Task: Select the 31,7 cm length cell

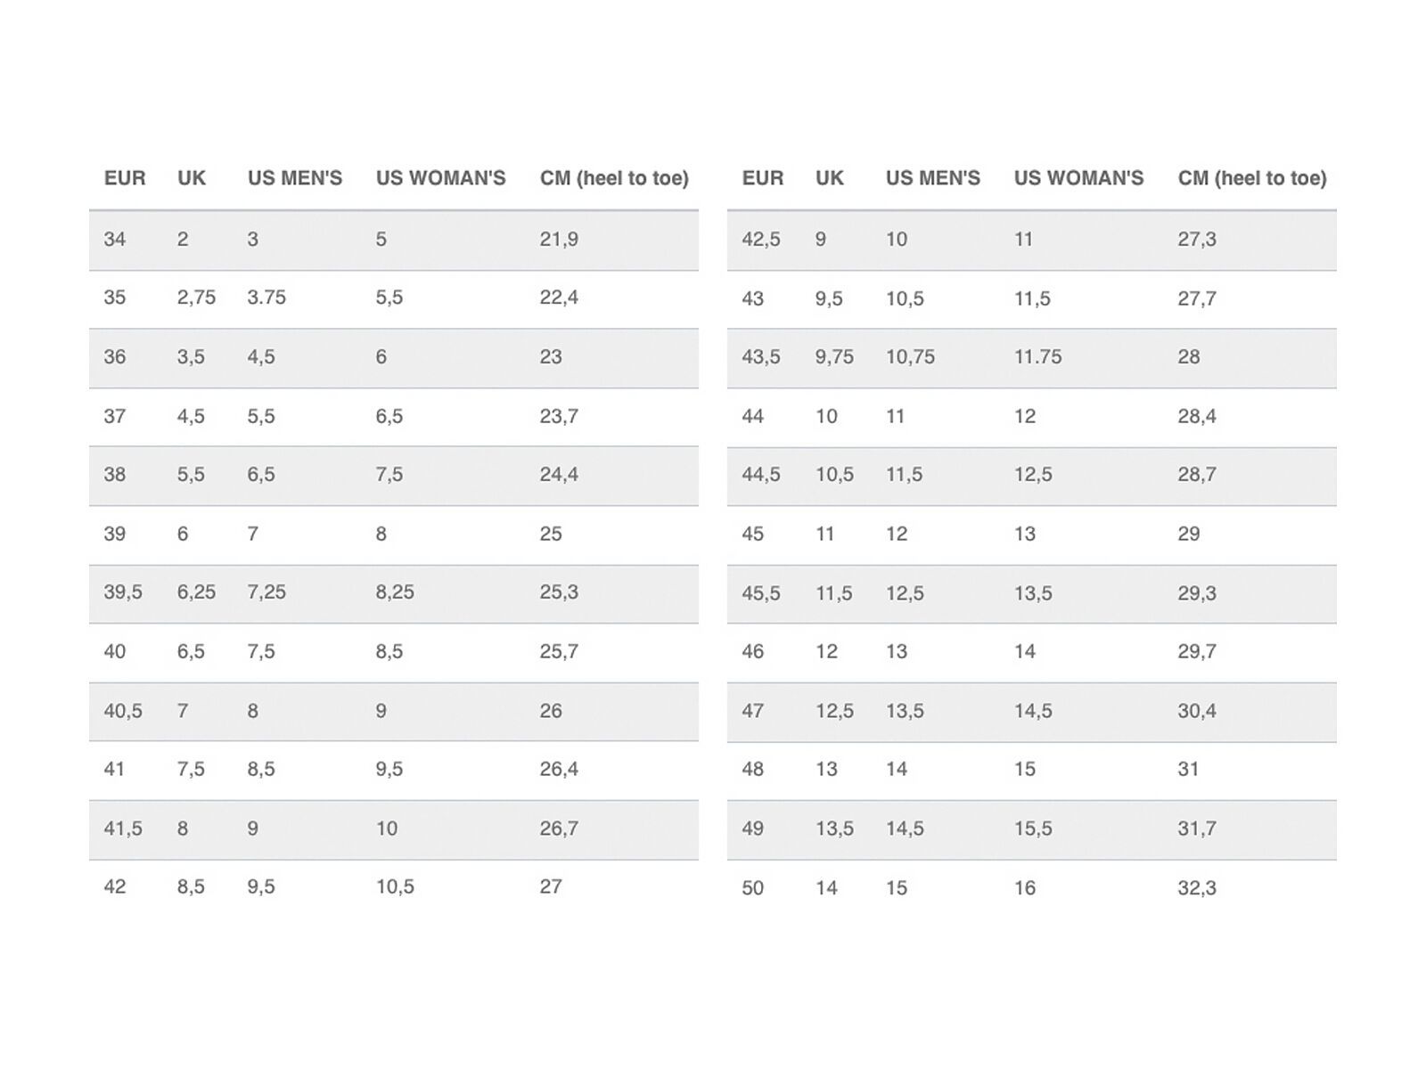Action: [1197, 828]
